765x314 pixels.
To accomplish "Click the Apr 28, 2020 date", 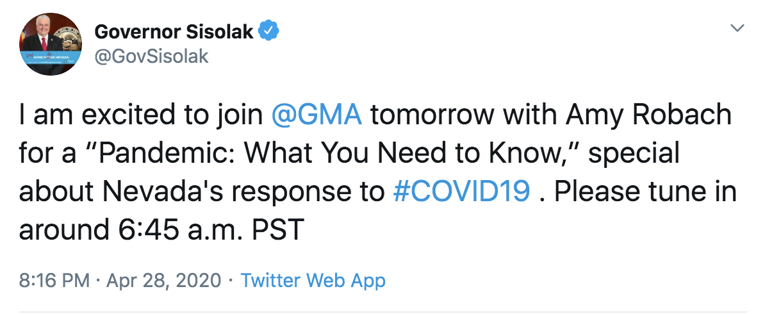I will click(x=163, y=280).
